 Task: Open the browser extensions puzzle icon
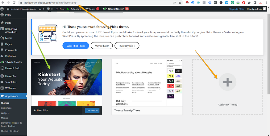[x=249, y=2]
